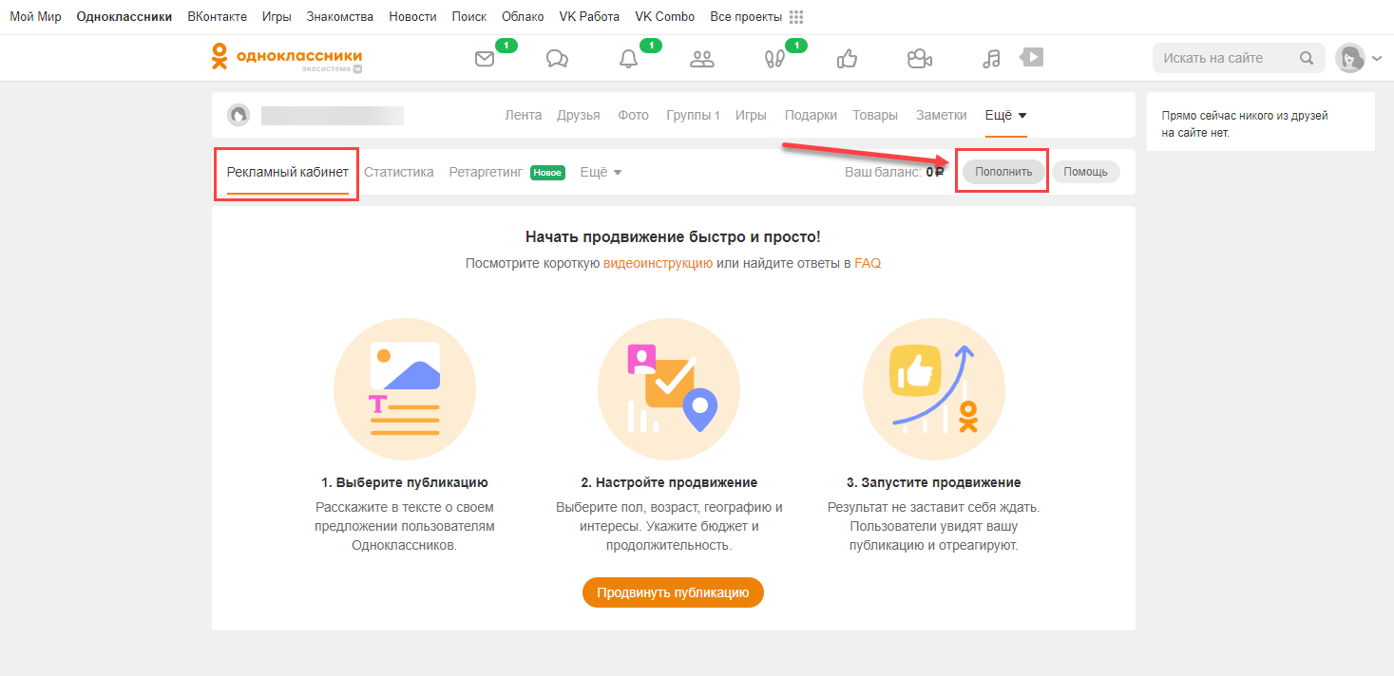Open 'VK Работа' in top bar
1394x676 pixels.
click(x=589, y=17)
